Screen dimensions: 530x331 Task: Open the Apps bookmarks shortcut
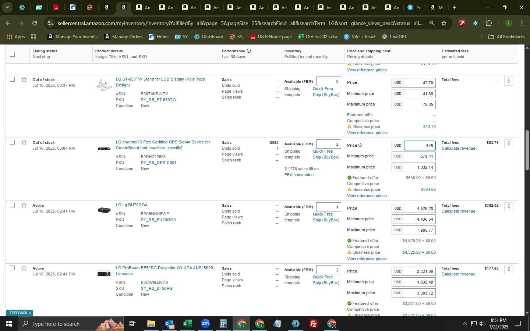tap(16, 37)
